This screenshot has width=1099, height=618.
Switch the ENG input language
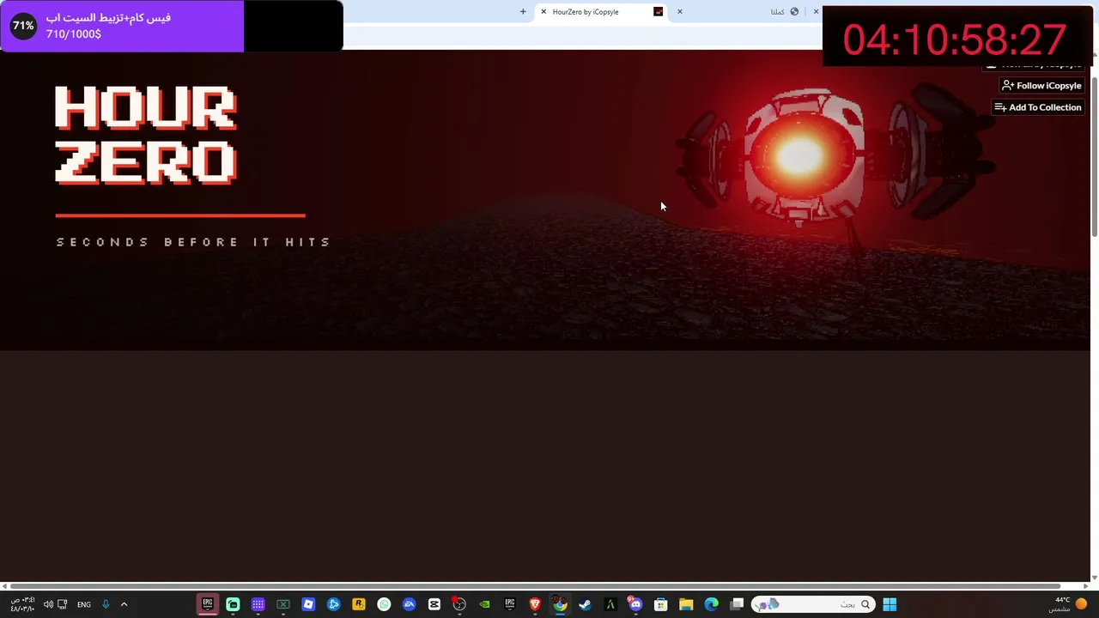(x=84, y=604)
